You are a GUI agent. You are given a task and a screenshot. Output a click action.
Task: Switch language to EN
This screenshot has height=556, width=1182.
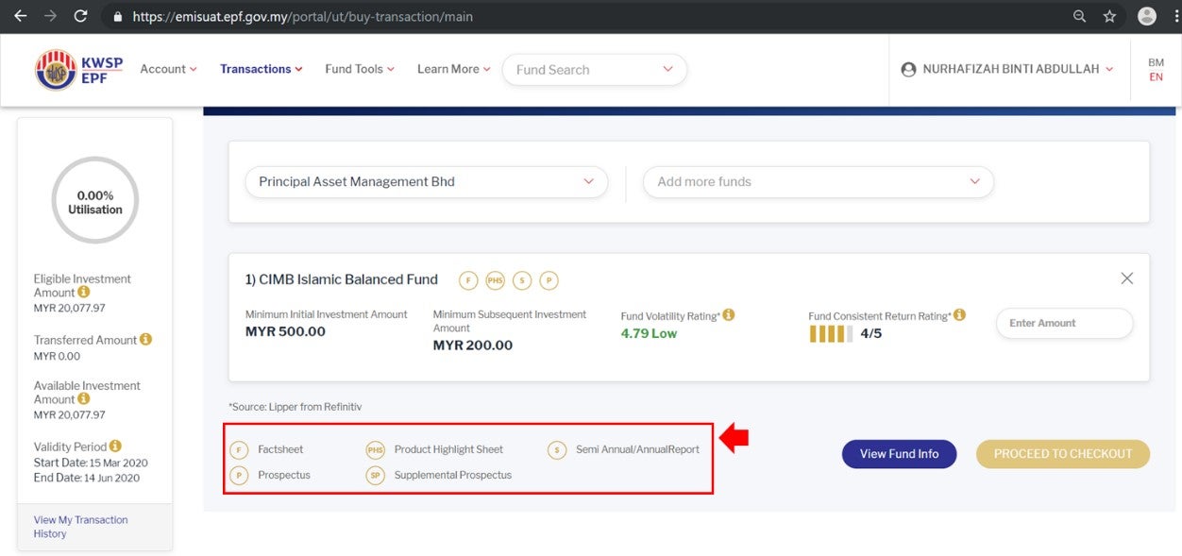click(1156, 77)
